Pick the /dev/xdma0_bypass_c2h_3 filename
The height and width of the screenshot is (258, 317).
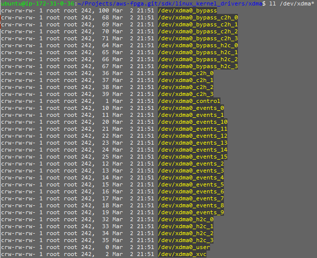tap(198, 39)
